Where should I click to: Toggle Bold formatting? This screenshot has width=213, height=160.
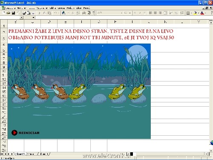pyautogui.click(x=135, y=13)
